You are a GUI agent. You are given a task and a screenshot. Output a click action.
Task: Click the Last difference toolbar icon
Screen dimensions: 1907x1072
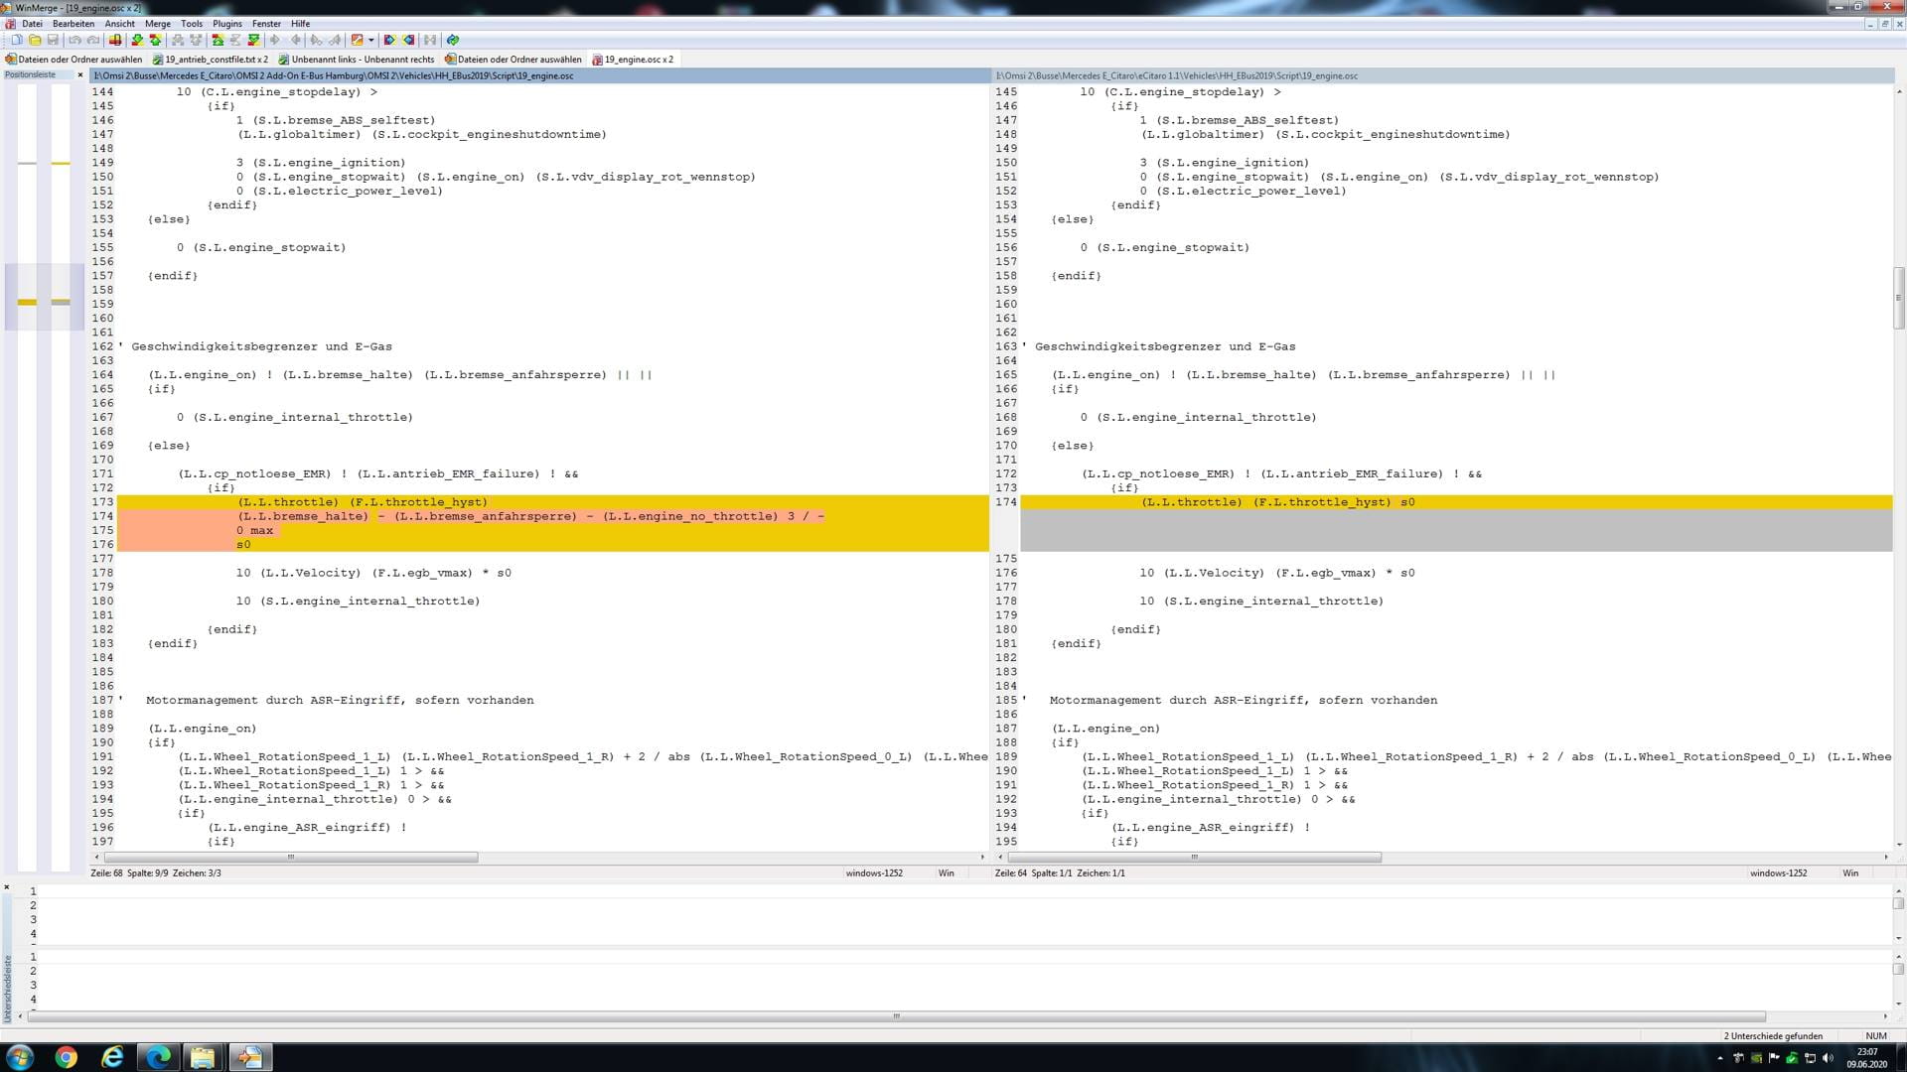[x=253, y=40]
